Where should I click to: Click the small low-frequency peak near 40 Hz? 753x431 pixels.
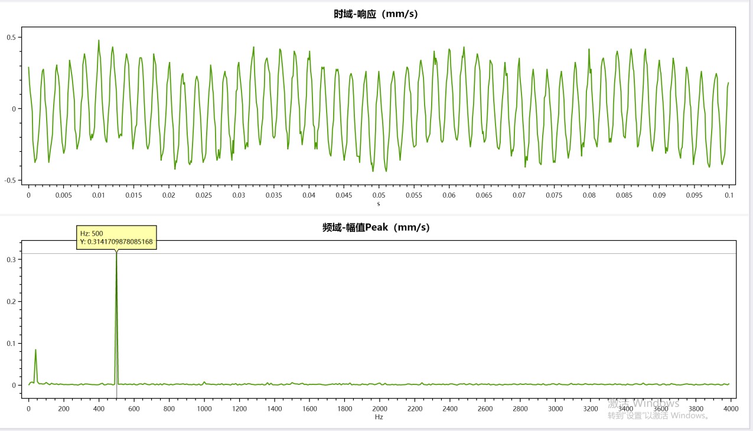pyautogui.click(x=35, y=351)
